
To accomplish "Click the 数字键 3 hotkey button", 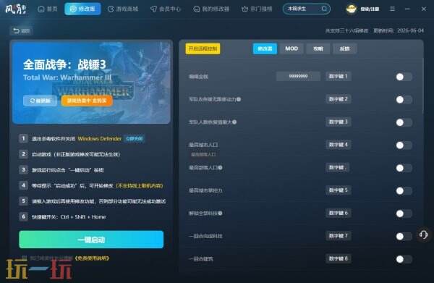I will [339, 122].
